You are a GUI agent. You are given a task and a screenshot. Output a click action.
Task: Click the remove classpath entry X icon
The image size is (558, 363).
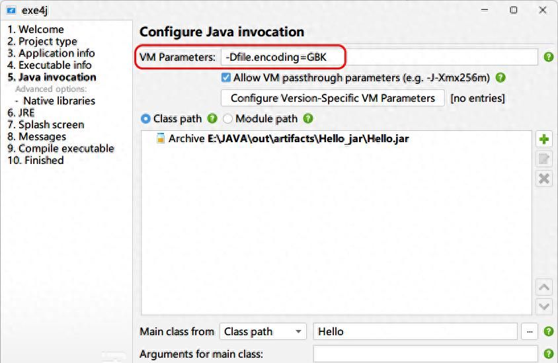[544, 179]
